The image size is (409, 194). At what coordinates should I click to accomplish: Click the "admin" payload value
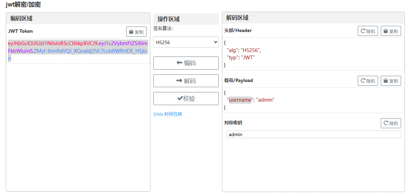pyautogui.click(x=265, y=100)
